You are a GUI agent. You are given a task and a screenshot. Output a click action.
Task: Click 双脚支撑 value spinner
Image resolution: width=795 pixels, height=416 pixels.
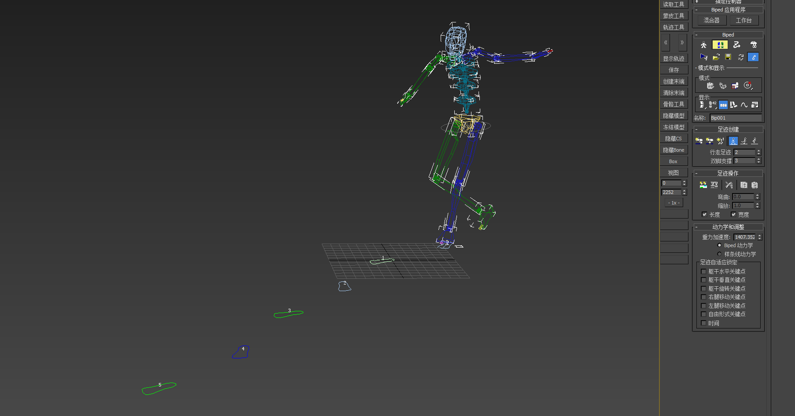tap(758, 161)
